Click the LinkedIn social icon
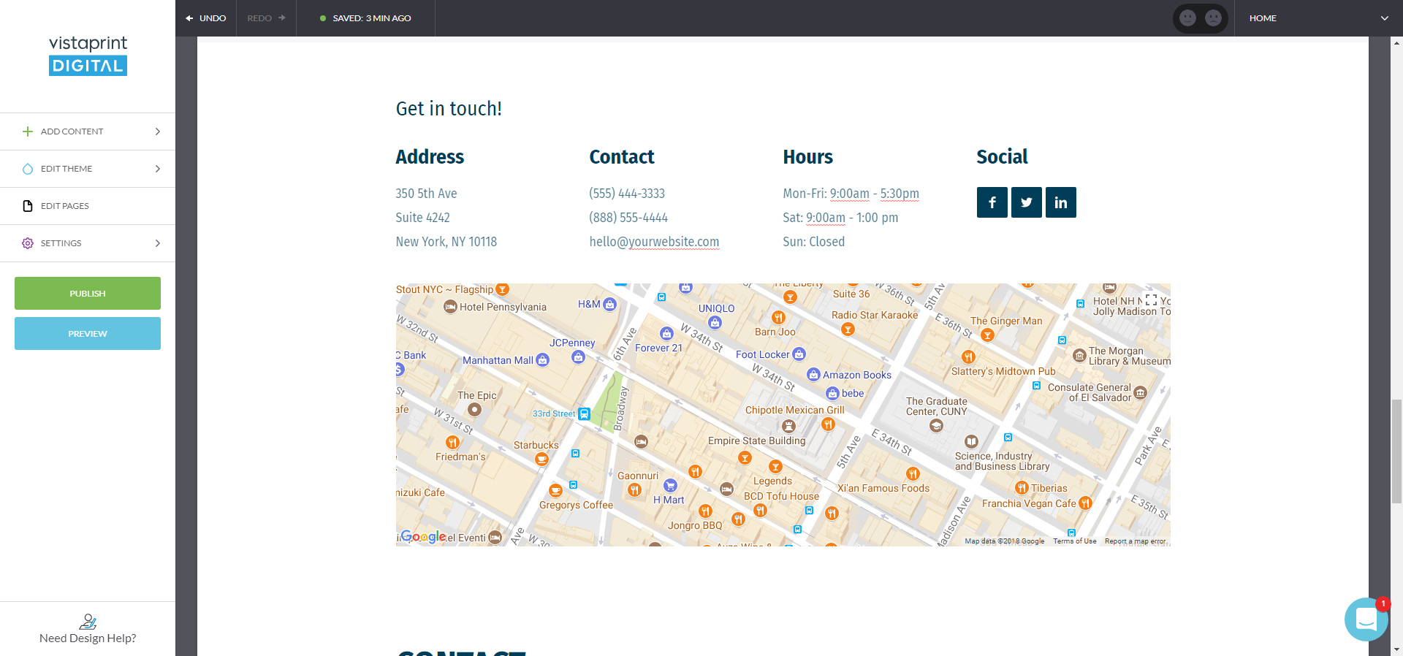The width and height of the screenshot is (1403, 656). 1061,202
